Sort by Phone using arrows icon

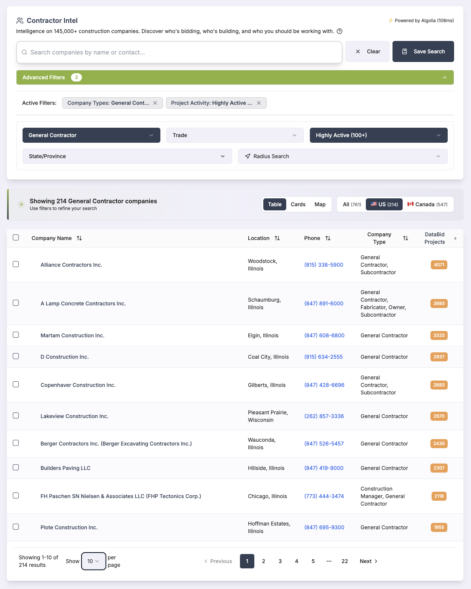click(x=328, y=238)
